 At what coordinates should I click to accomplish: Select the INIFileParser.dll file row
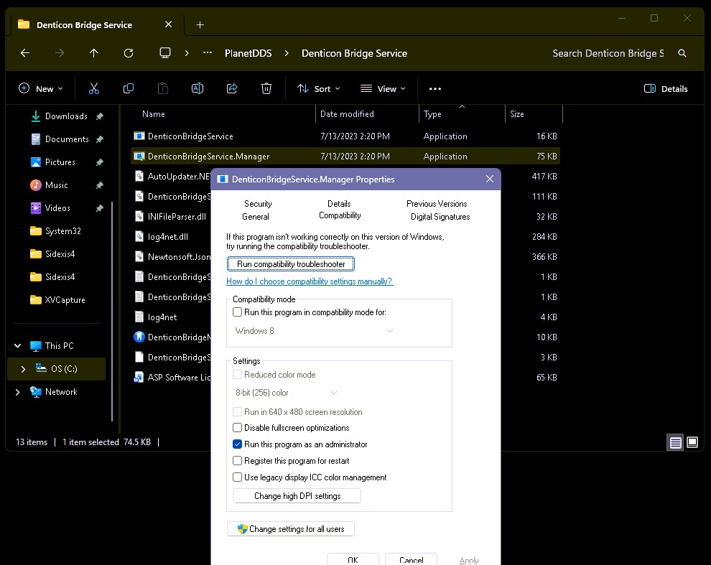tap(172, 217)
